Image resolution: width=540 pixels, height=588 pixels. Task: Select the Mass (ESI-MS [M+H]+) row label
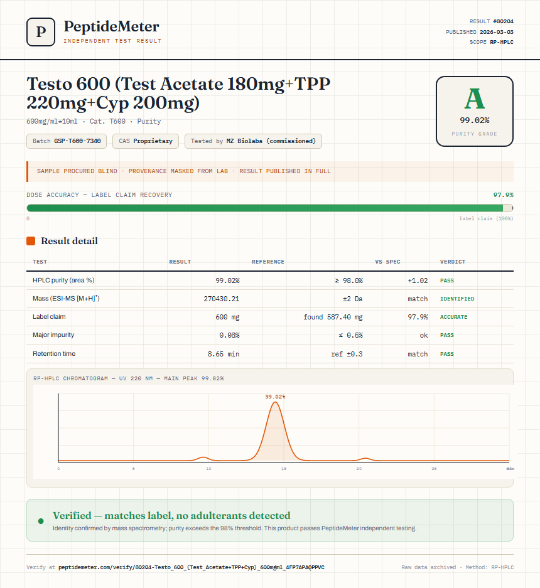(66, 299)
